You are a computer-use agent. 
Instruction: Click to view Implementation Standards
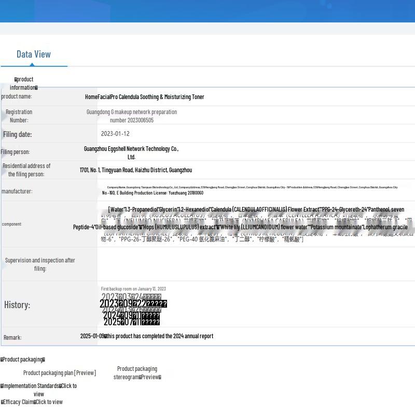coord(68,386)
